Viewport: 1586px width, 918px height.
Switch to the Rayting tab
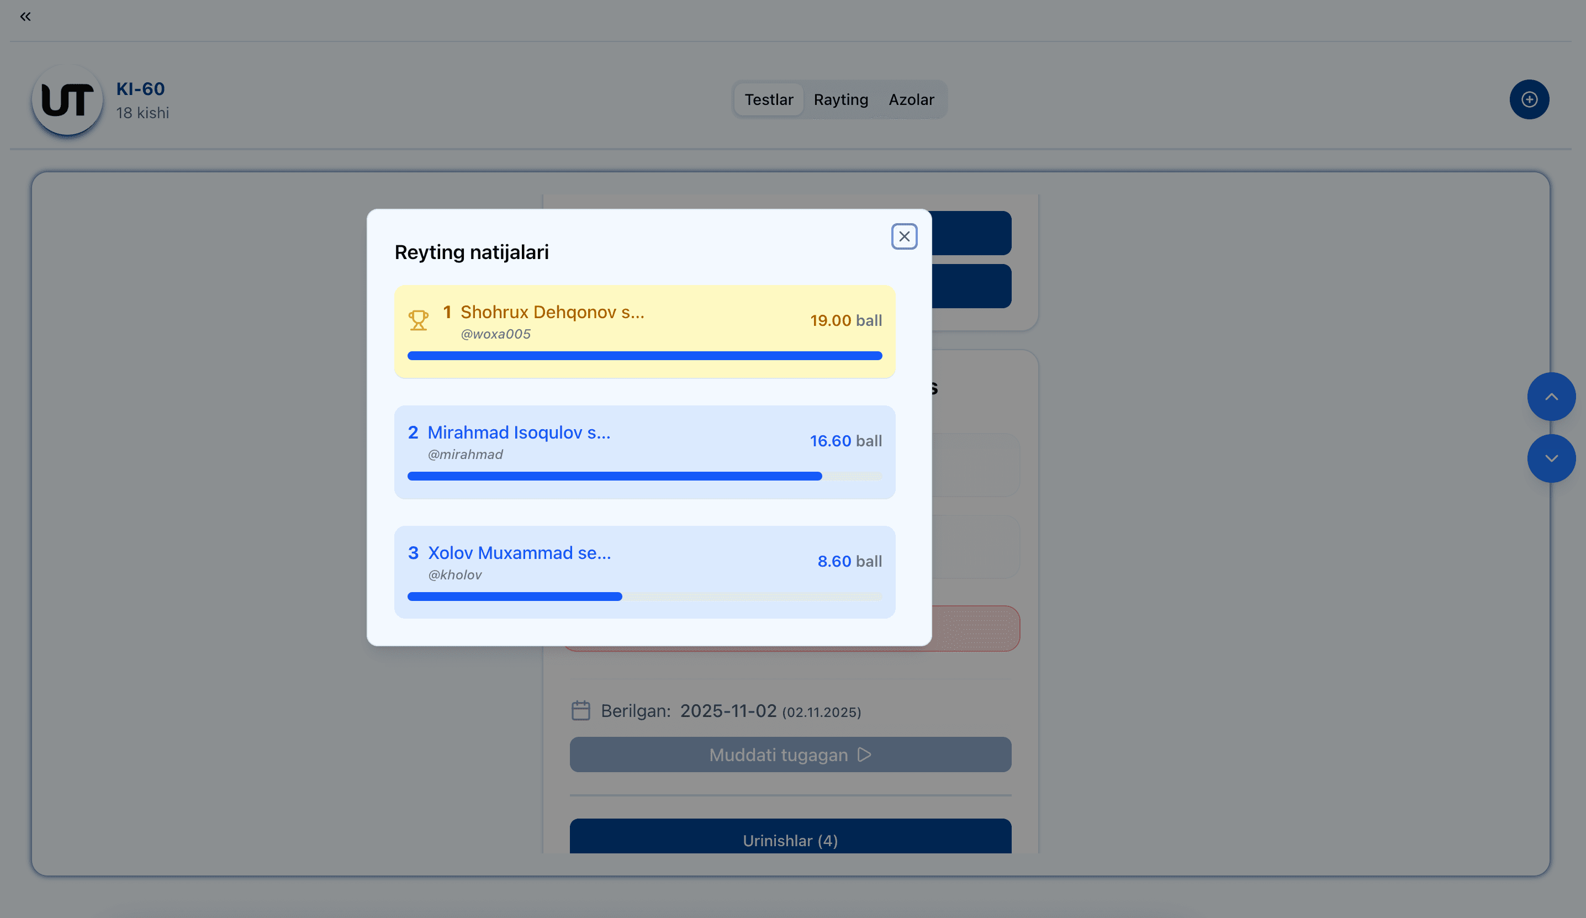(x=841, y=99)
